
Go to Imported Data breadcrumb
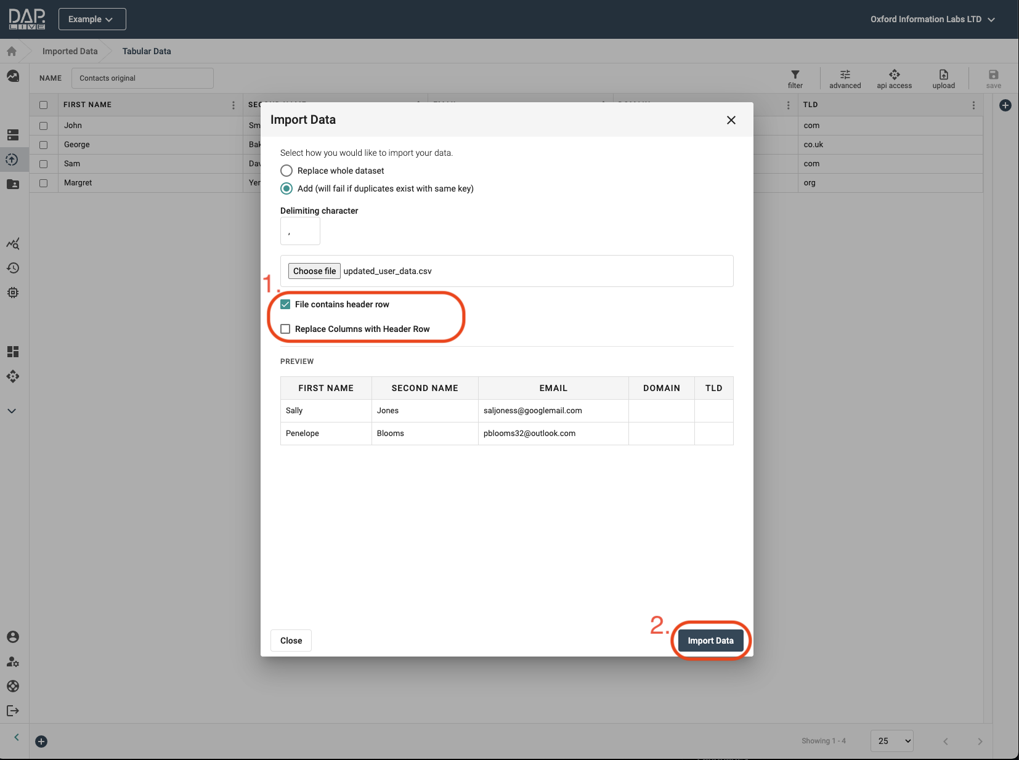(70, 51)
